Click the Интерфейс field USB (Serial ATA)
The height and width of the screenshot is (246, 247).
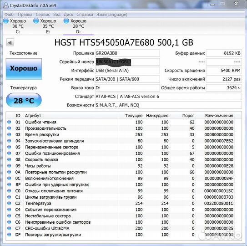[127, 70]
